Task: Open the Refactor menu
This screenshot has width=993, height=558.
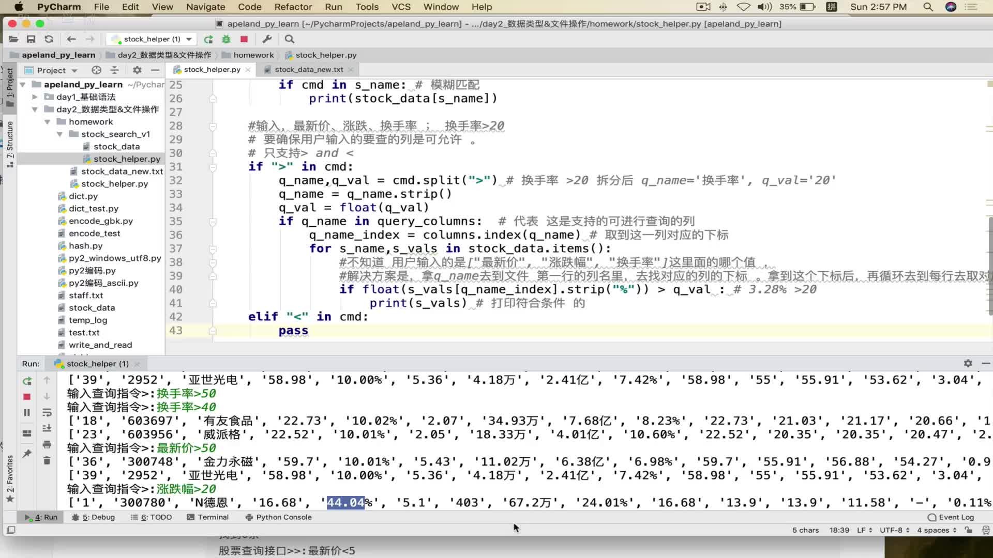Action: [293, 7]
